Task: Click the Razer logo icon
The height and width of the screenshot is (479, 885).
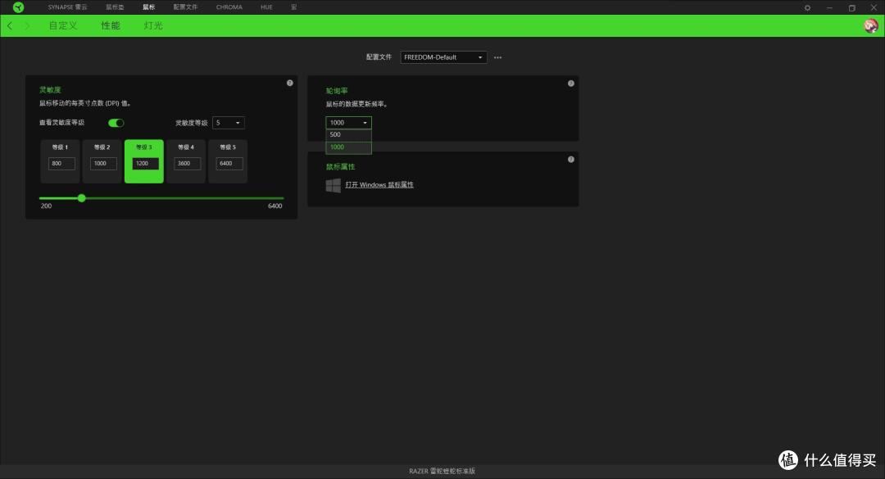Action: click(19, 7)
